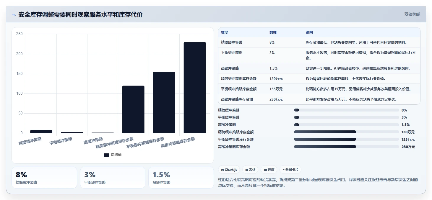
Task: Click the 数据 column header in the table
Action: point(273,32)
